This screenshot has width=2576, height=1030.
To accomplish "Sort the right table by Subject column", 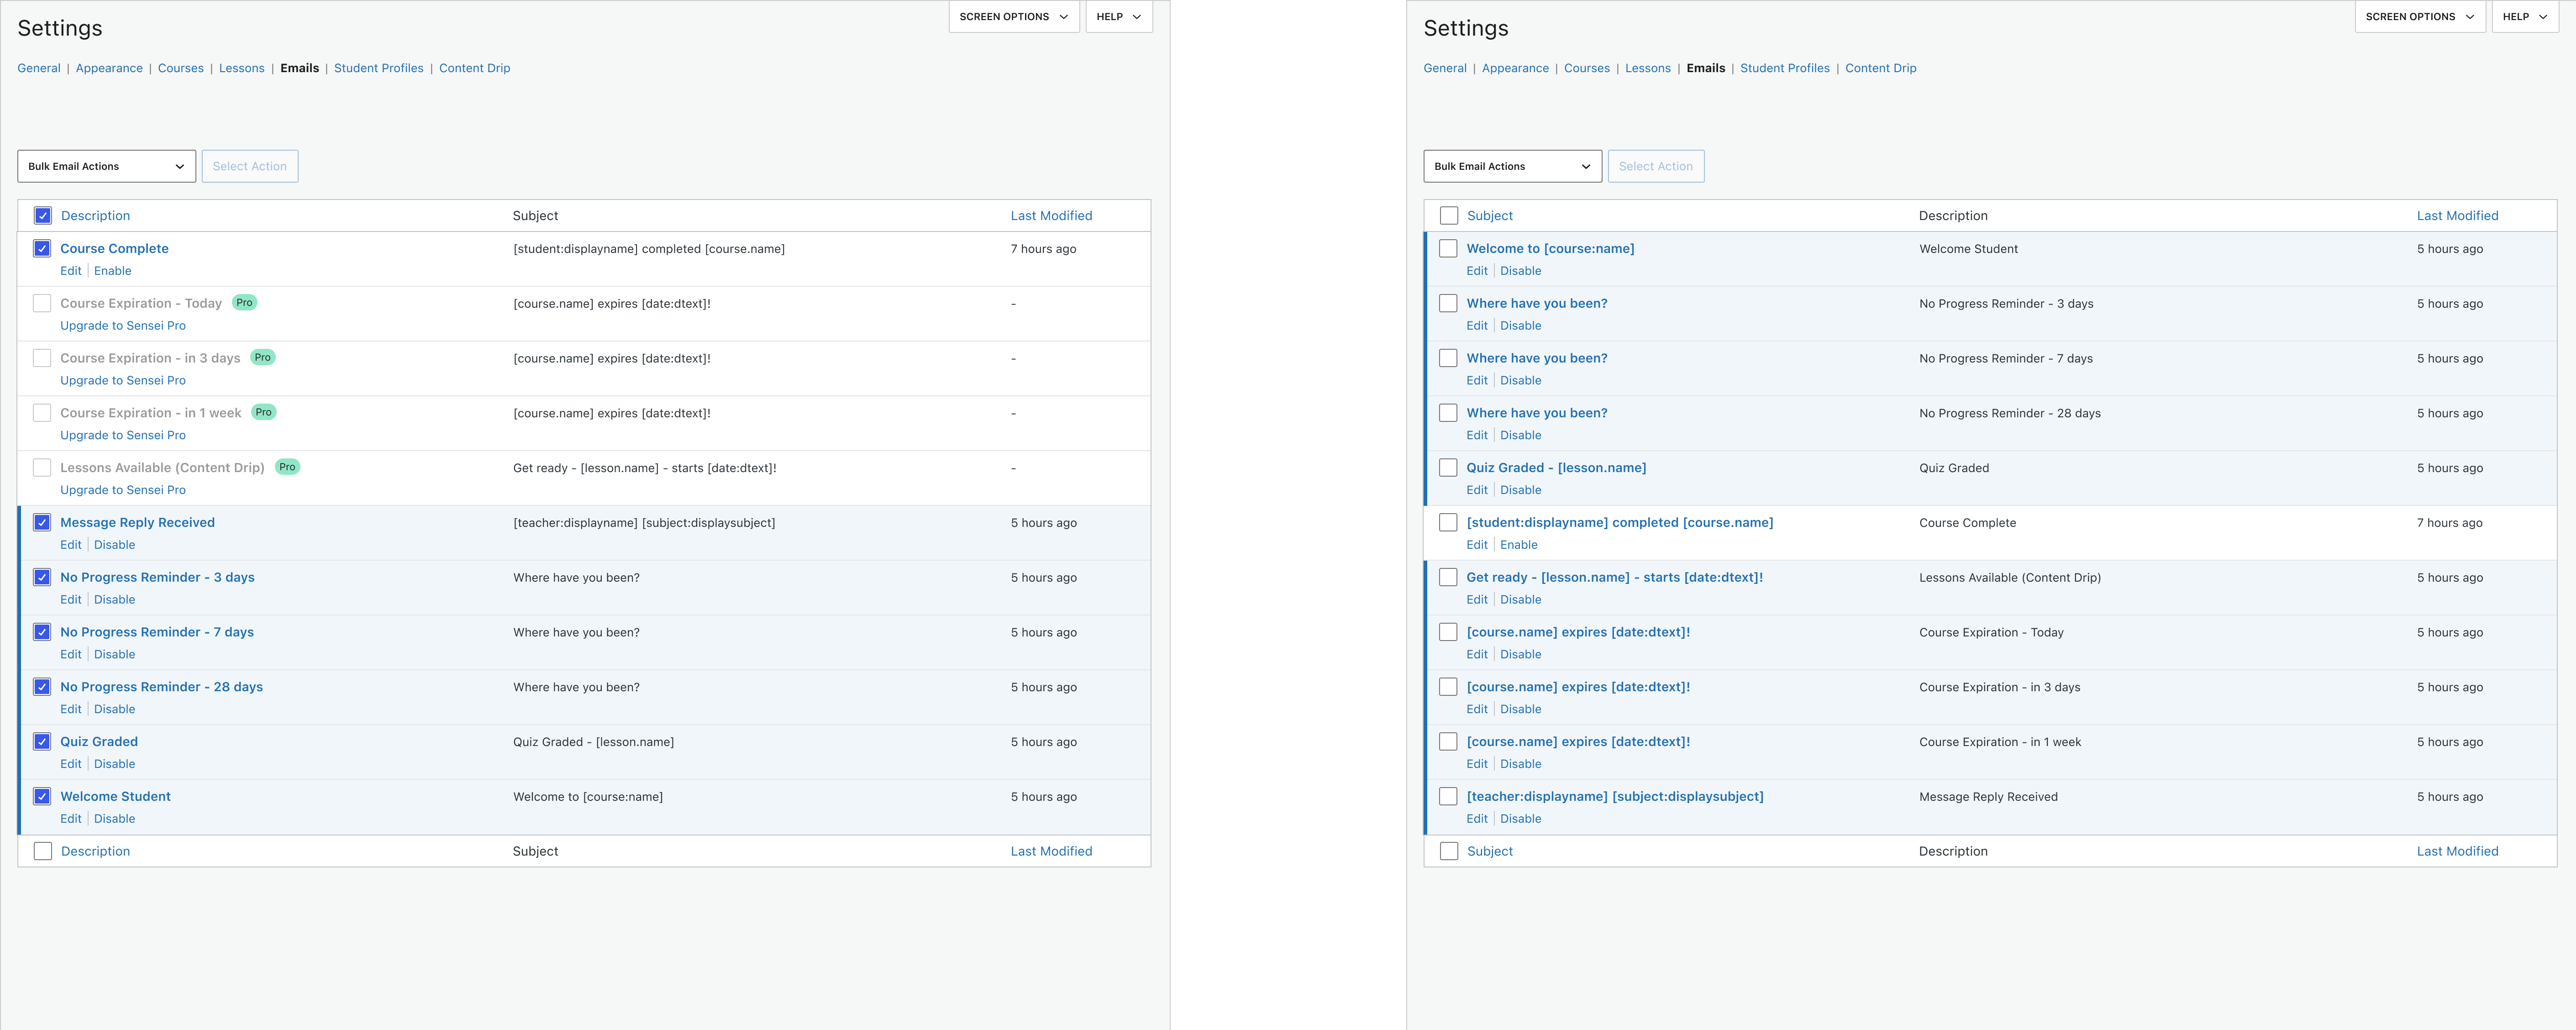I will coord(1490,215).
